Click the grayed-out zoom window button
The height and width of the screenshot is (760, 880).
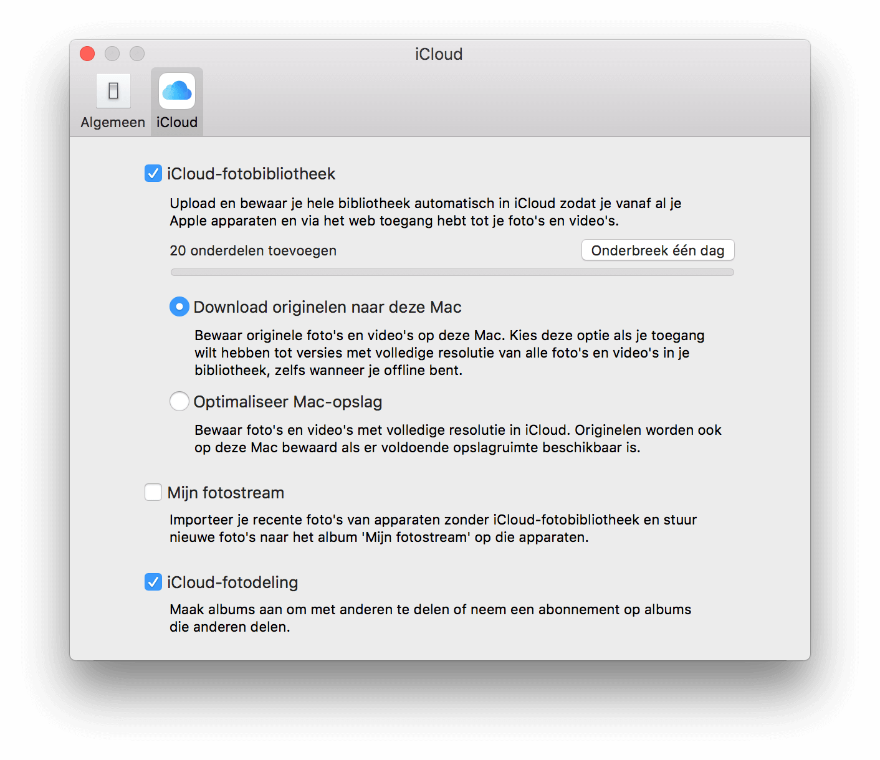(137, 54)
